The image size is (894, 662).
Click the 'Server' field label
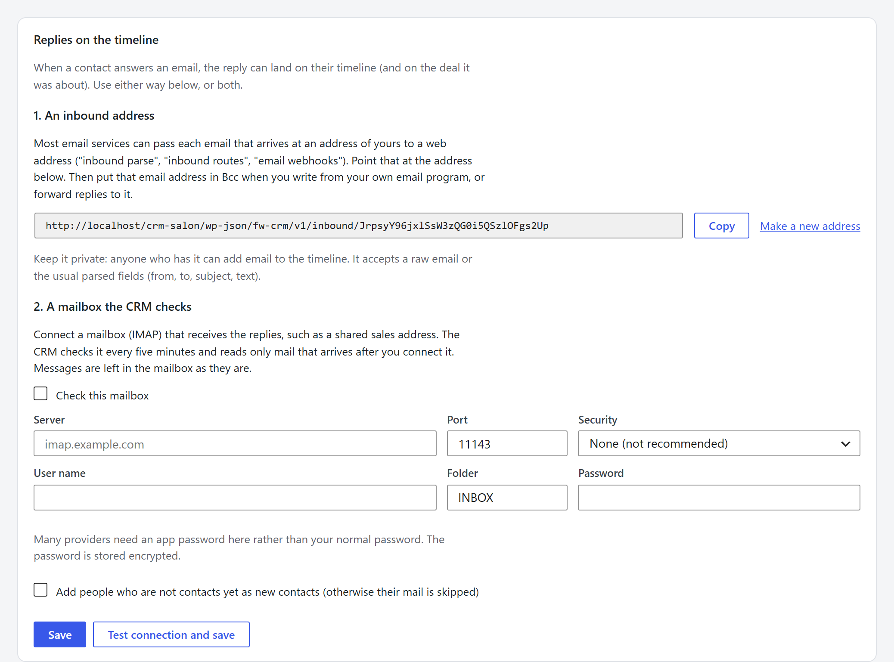pos(49,420)
